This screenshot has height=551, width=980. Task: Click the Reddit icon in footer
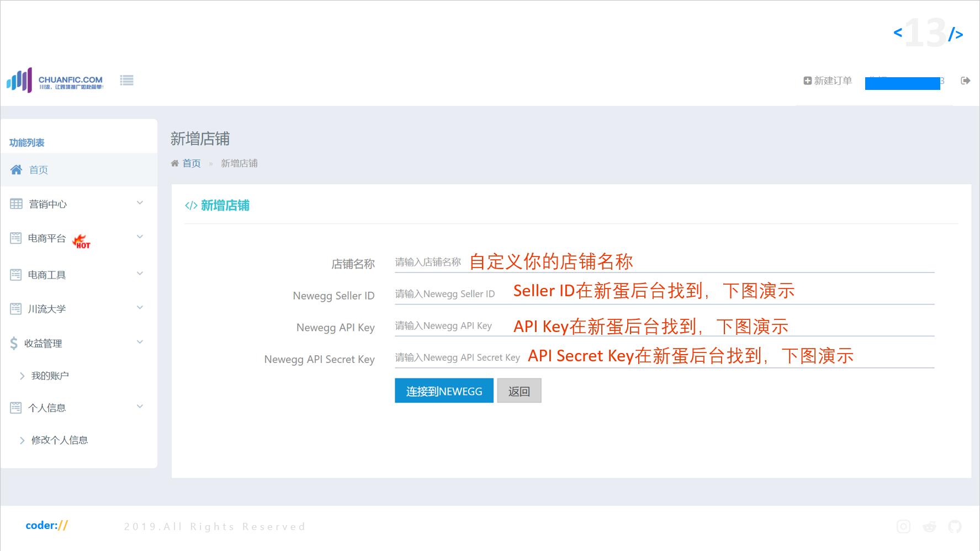click(930, 527)
